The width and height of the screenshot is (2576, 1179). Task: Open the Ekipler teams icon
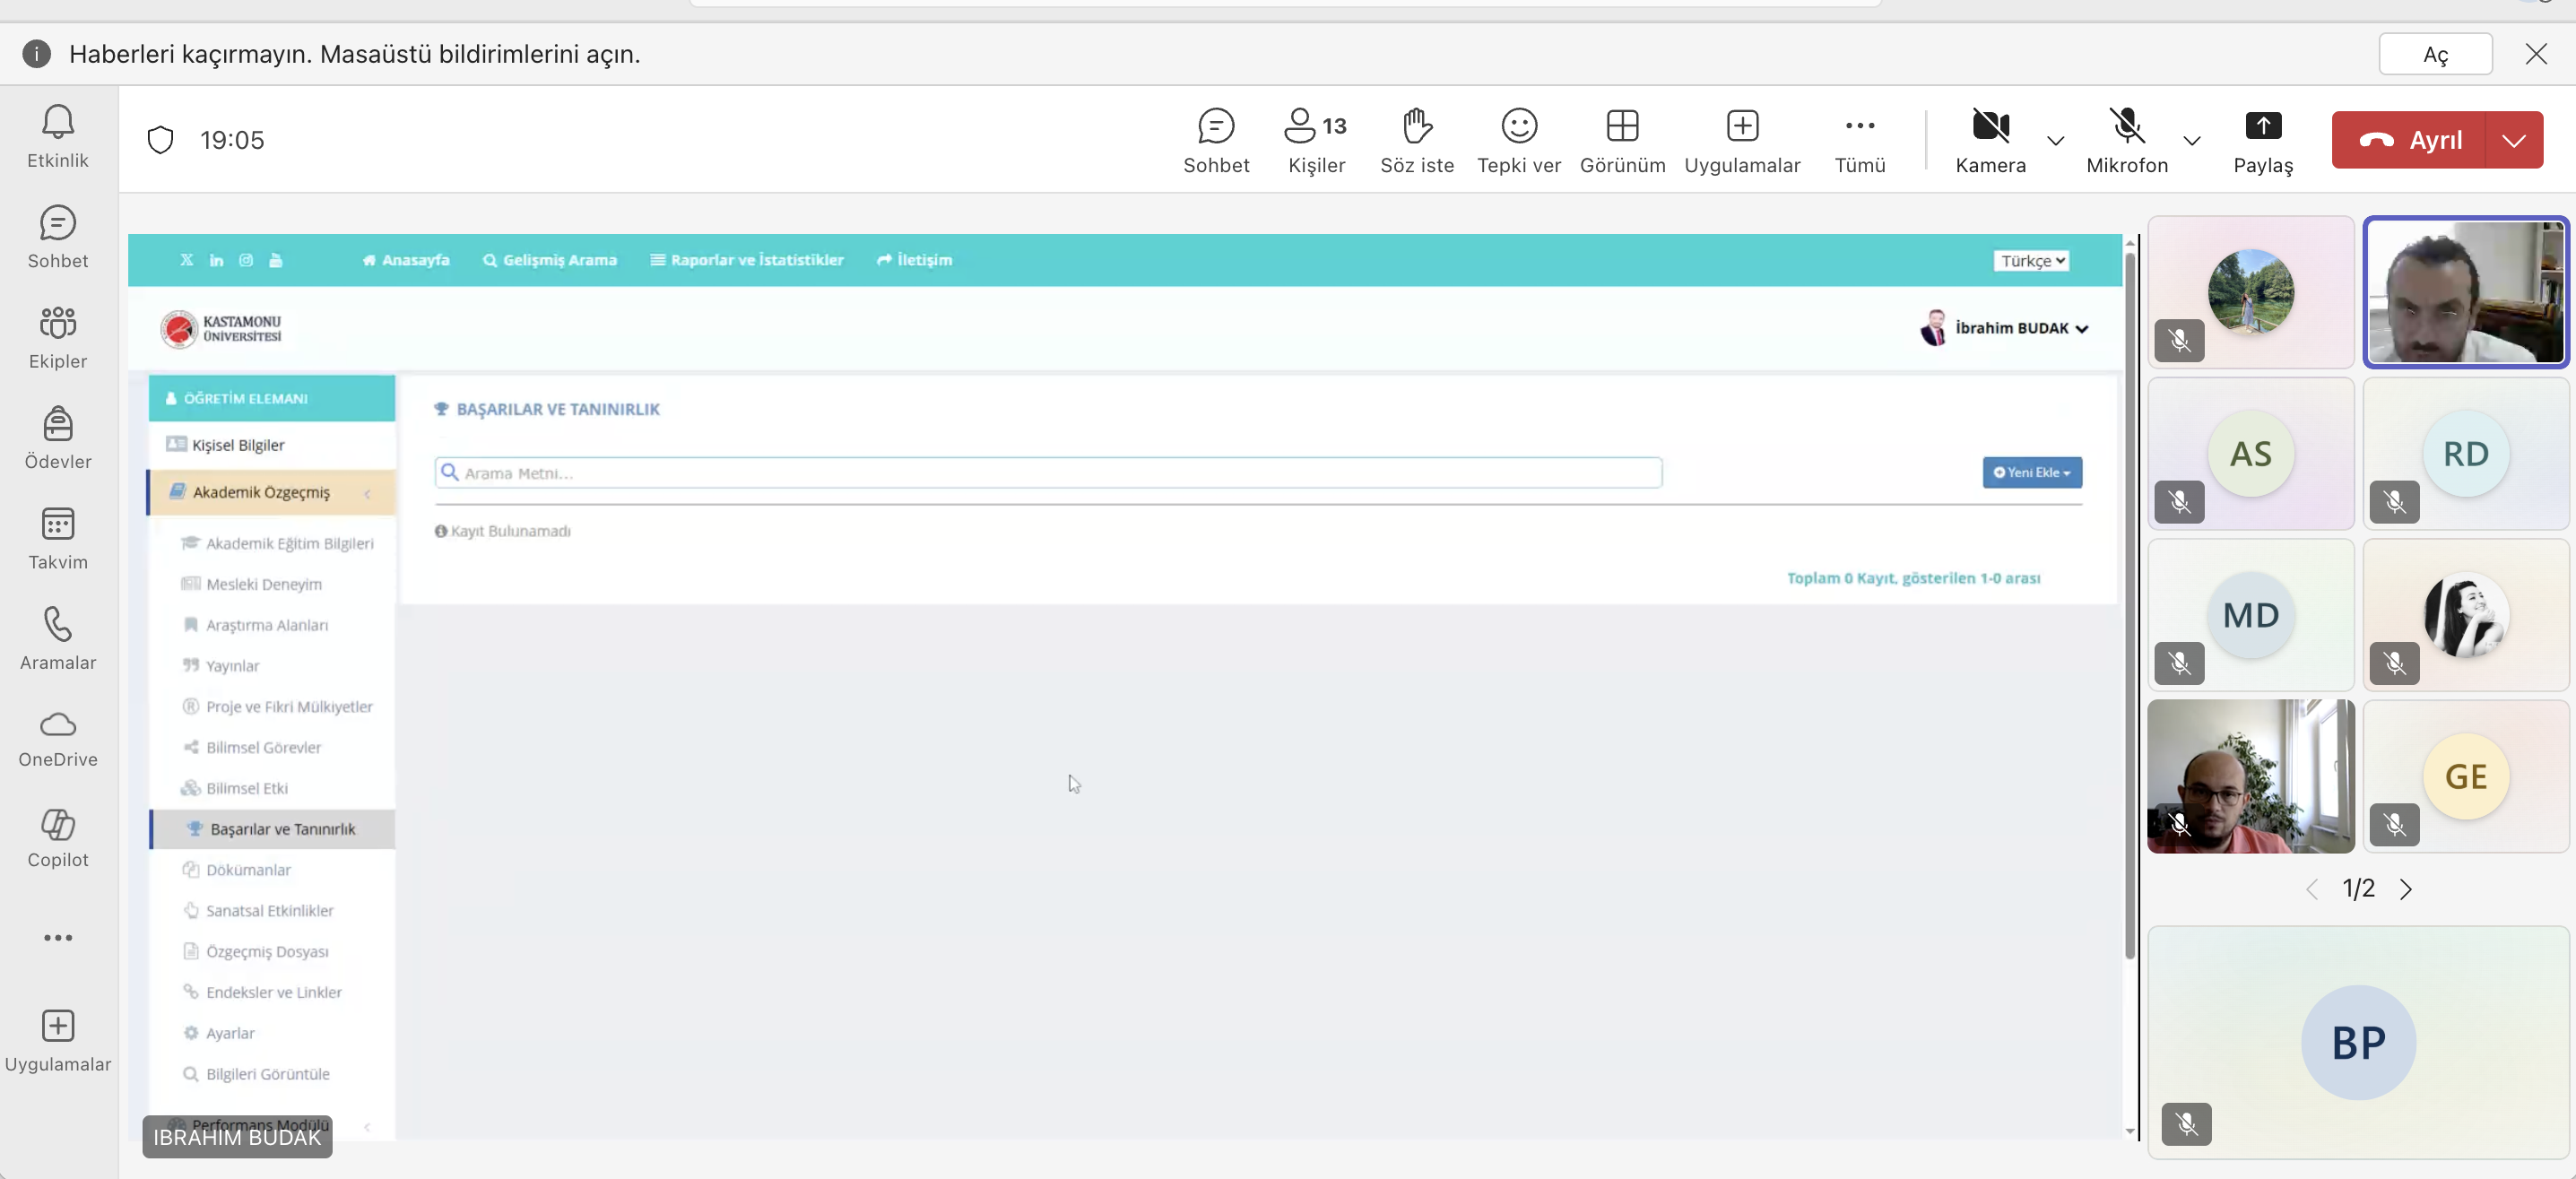click(58, 338)
